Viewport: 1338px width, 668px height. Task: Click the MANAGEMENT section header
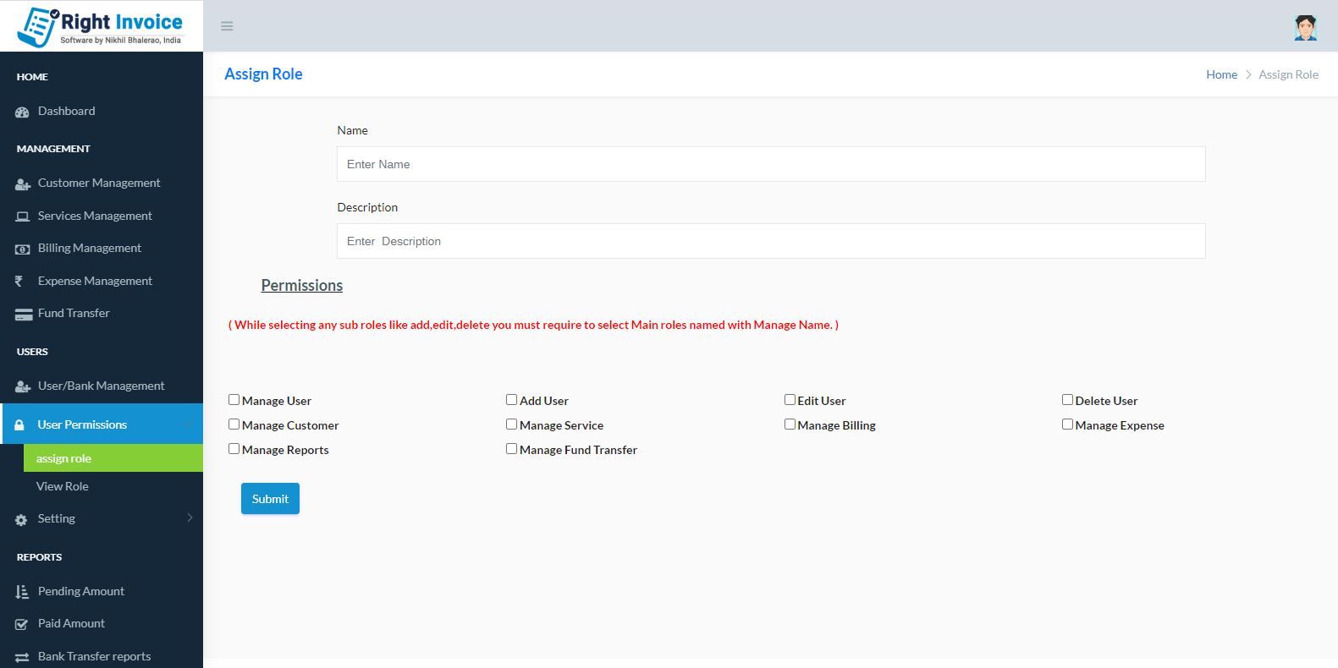click(x=53, y=149)
